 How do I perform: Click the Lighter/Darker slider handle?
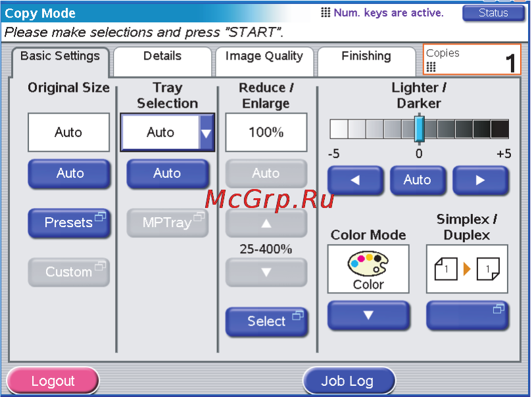pos(420,128)
